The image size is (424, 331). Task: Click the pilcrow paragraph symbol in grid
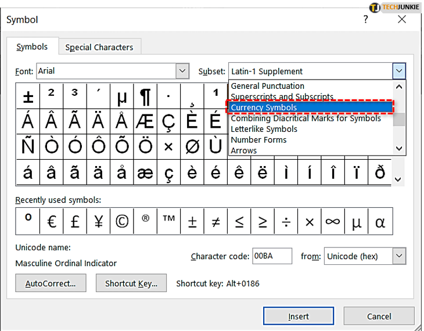(145, 96)
